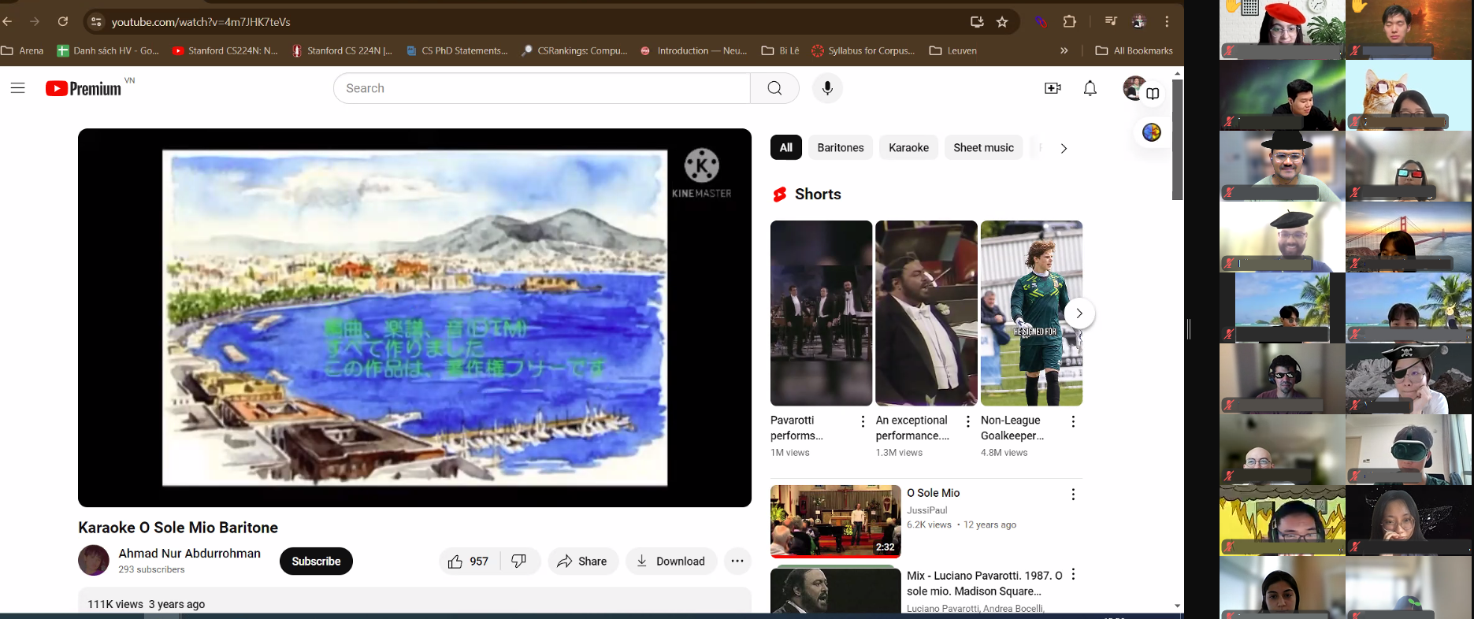Image resolution: width=1474 pixels, height=619 pixels.
Task: Open the browser extensions puzzle icon
Action: click(x=1070, y=22)
